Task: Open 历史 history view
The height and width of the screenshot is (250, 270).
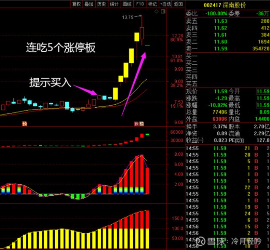Action: (x=102, y=4)
